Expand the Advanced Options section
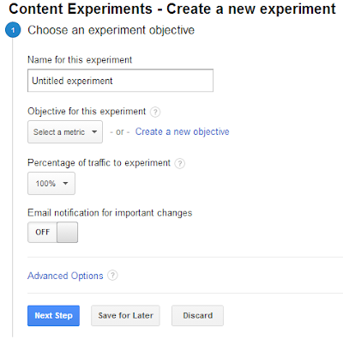Image resolution: width=343 pixels, height=340 pixels. pos(65,276)
